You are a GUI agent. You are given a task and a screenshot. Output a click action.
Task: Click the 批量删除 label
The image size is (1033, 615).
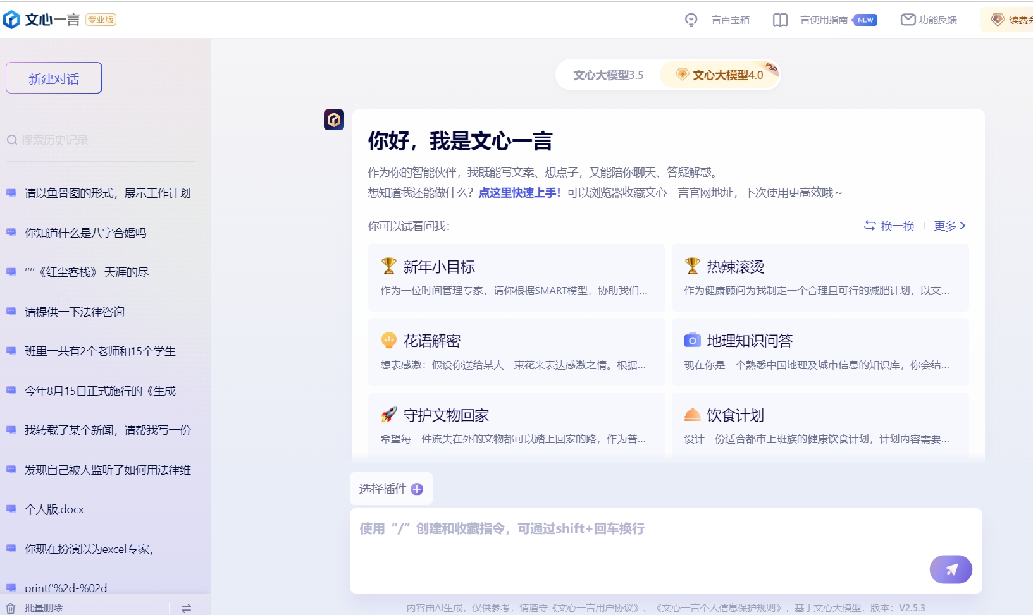[x=44, y=608]
